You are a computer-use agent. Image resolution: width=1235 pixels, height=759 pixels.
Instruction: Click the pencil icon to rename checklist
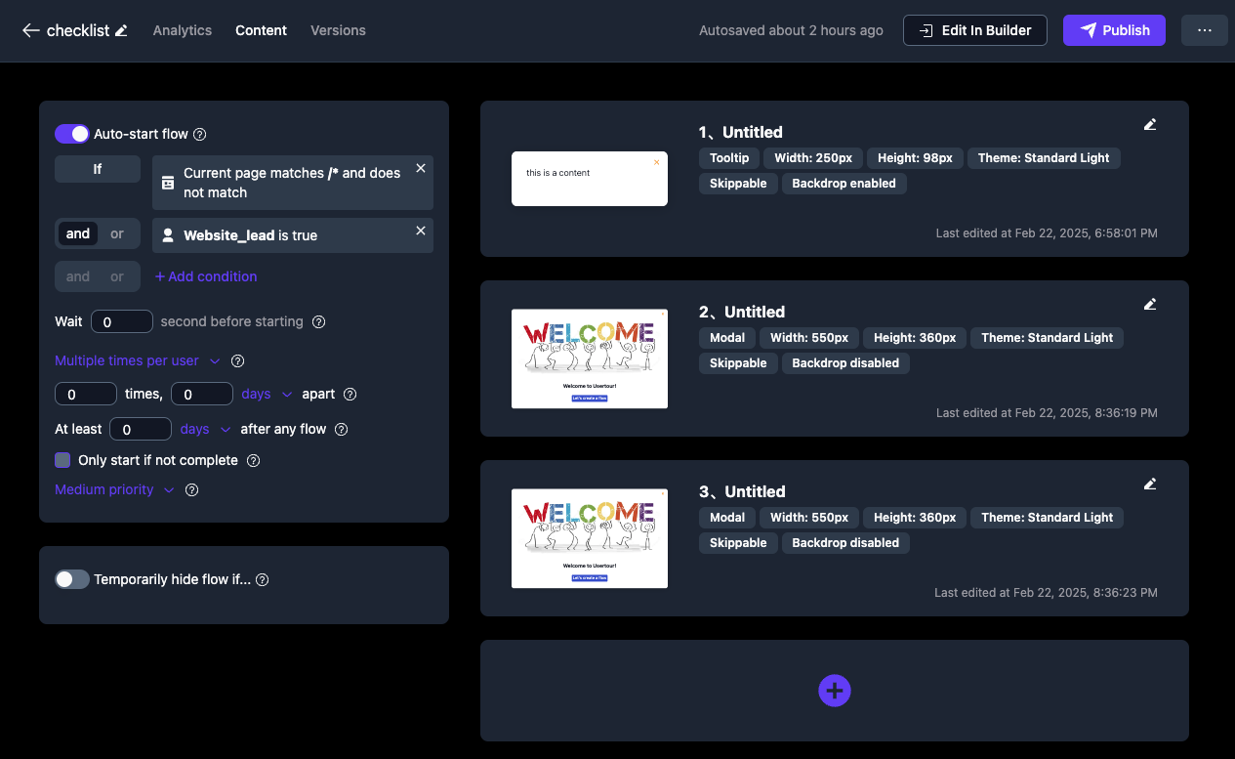coord(121,30)
